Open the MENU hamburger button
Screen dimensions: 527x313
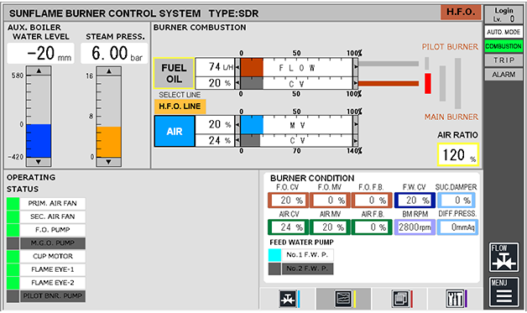pos(504,292)
